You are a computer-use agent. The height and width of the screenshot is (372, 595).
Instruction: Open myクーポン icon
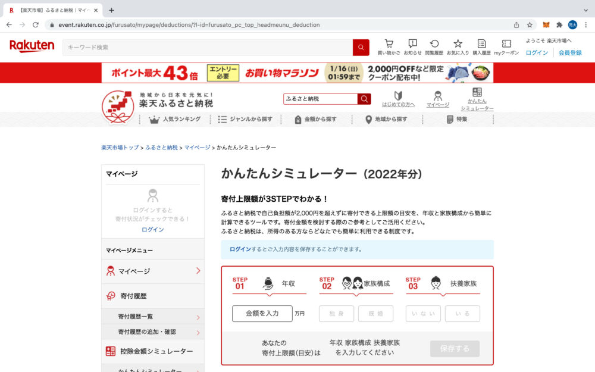point(506,48)
